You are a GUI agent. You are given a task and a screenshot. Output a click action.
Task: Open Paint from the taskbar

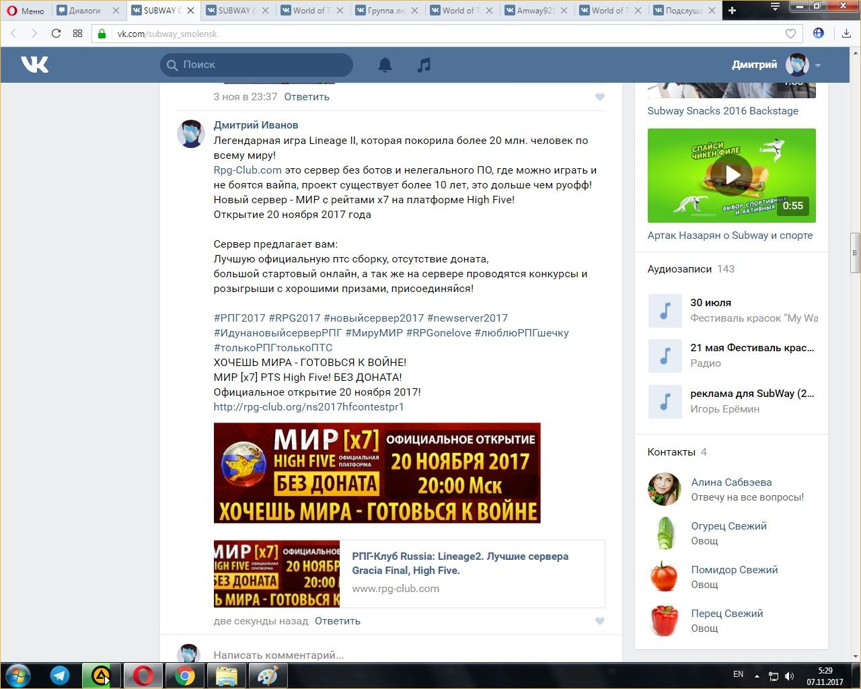268,676
